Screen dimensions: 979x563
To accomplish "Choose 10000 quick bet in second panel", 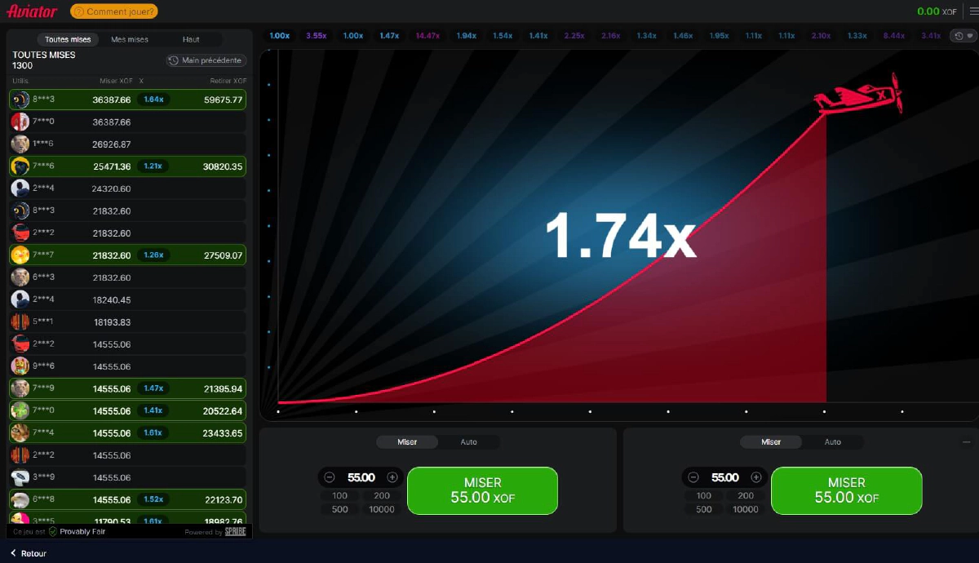I will click(746, 509).
